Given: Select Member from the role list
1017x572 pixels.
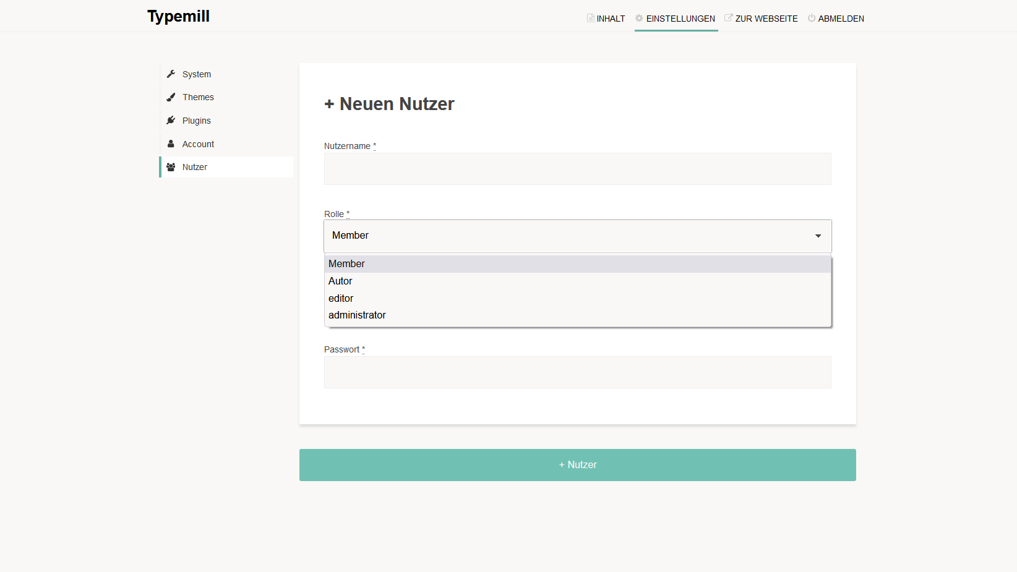Looking at the screenshot, I should pos(346,264).
